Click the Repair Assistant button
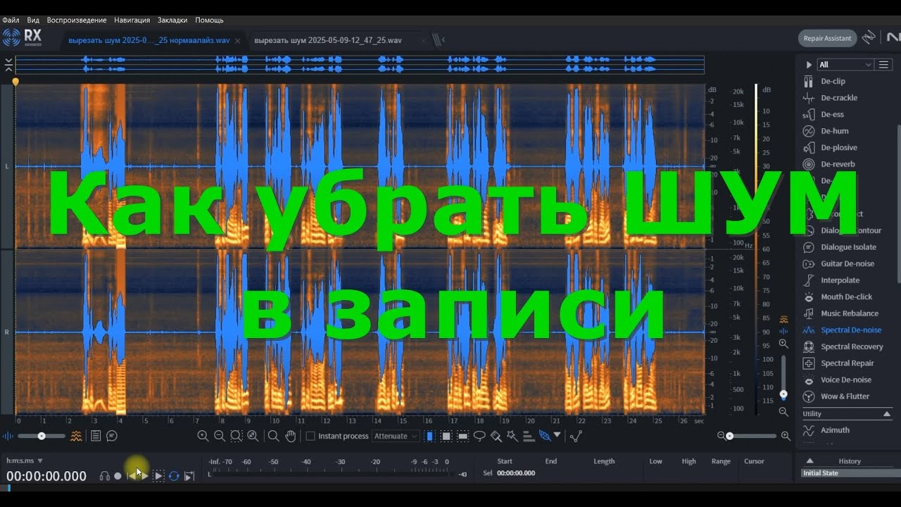This screenshot has height=507, width=901. pos(828,38)
